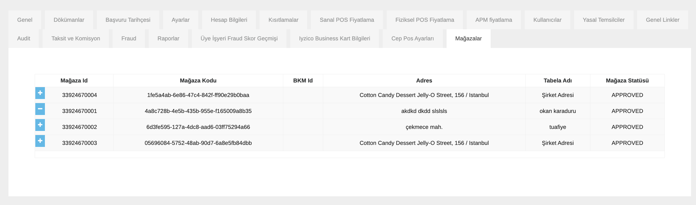Collapse store row 33924670001
The height and width of the screenshot is (205, 696).
[40, 109]
